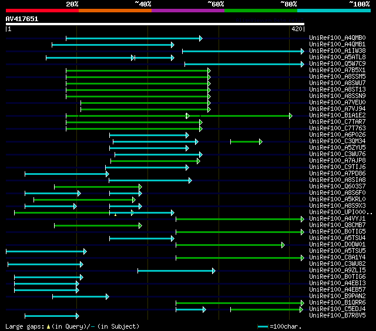376x331 pixels.
Task: Select the UniRef100_A8SWU7 label
Action: pos(337,83)
